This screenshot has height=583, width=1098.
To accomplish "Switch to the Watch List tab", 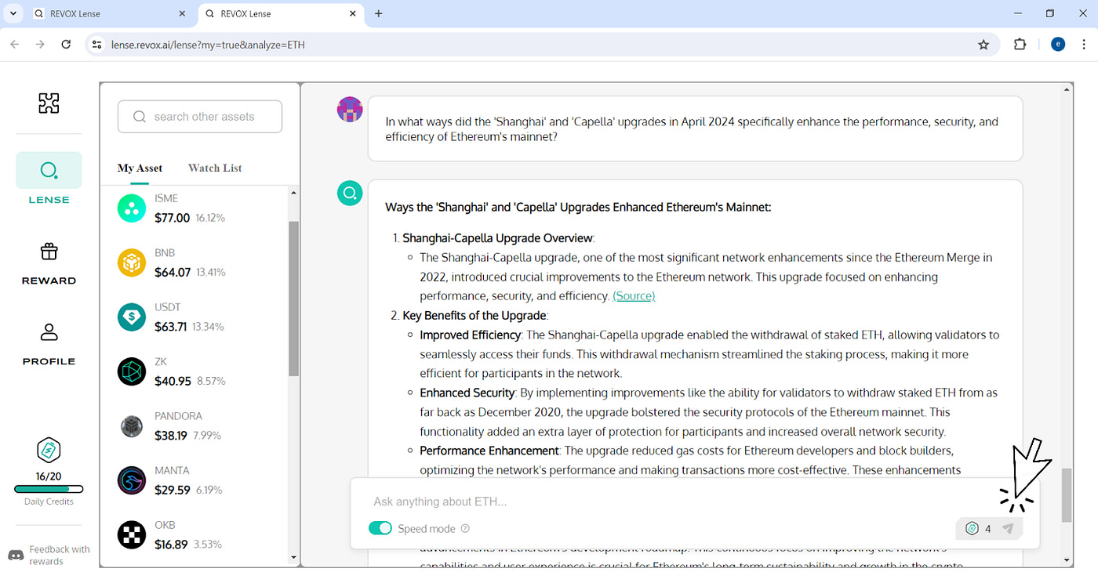I will point(215,168).
